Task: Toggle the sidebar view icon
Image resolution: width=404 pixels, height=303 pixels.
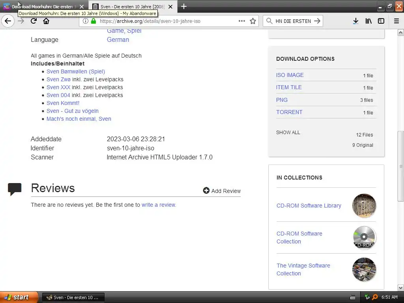Action: (381, 21)
